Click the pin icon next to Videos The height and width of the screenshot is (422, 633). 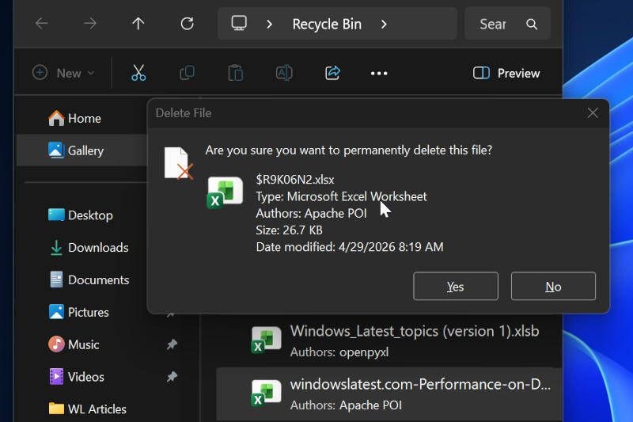(x=172, y=377)
